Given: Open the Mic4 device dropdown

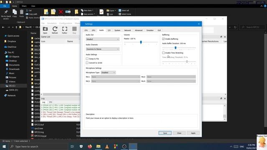Looking at the screenshot, I should pyautogui.click(x=171, y=81).
